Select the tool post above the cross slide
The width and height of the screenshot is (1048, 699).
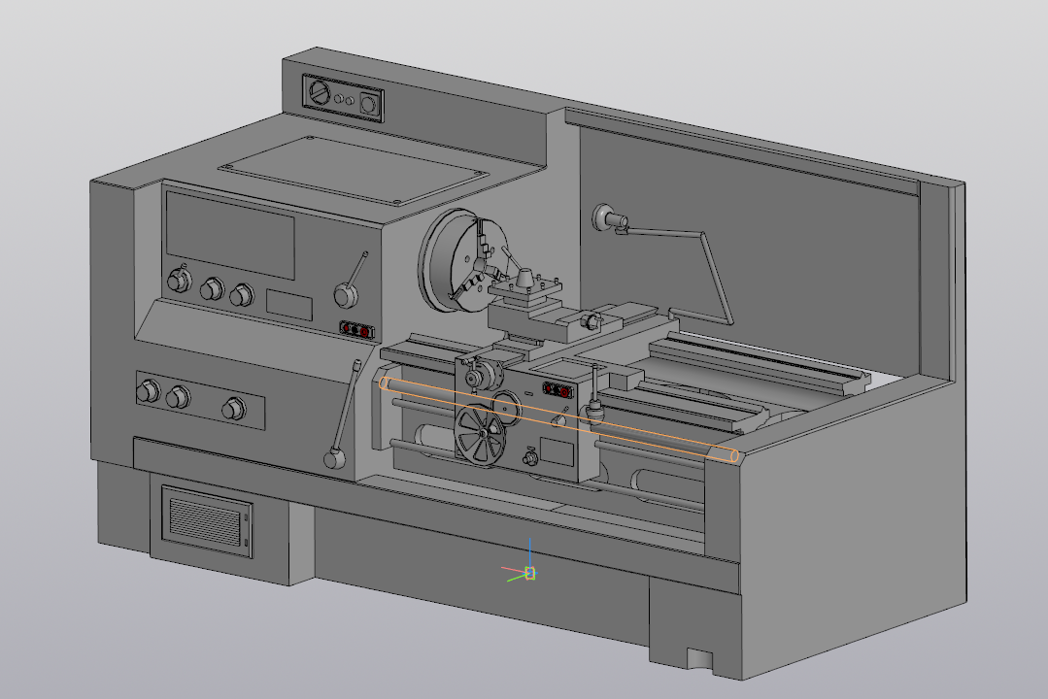point(524,288)
